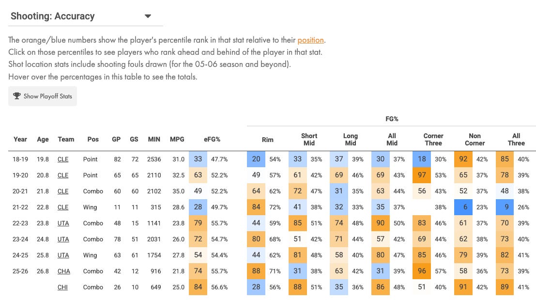Open CLE team link for 18-19 season
The image size is (536, 300).
63,159
